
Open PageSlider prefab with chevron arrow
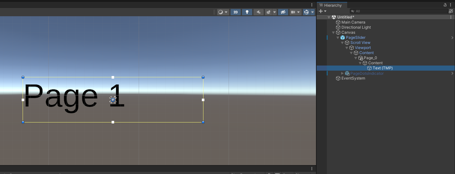click(452, 38)
